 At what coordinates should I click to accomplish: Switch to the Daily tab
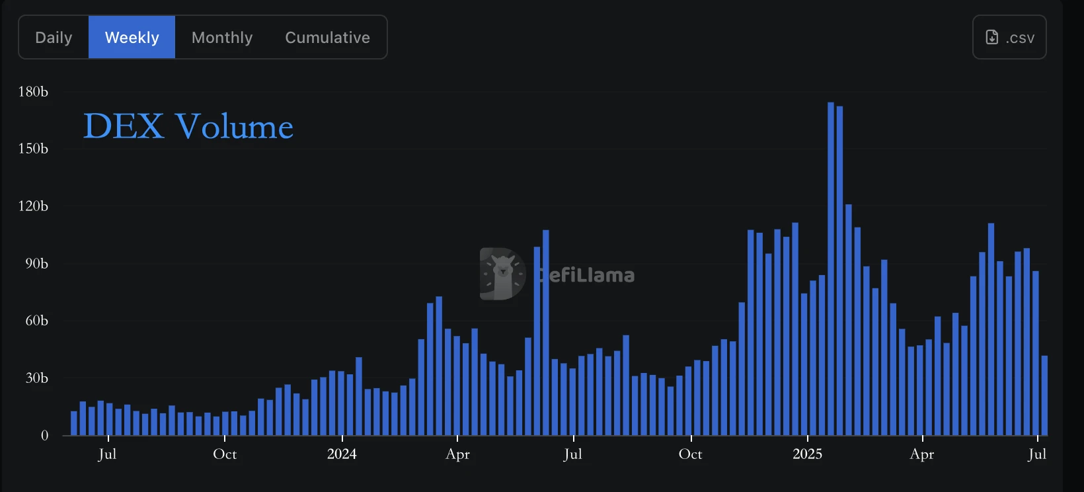pyautogui.click(x=54, y=38)
